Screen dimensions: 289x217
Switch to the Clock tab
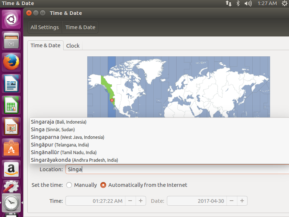(73, 46)
